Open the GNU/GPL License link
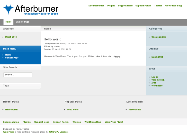 click(59, 132)
